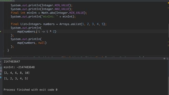
Task: Click console output '2147483647'
Action: (x=12, y=61)
